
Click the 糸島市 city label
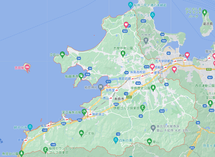[x=119, y=99]
